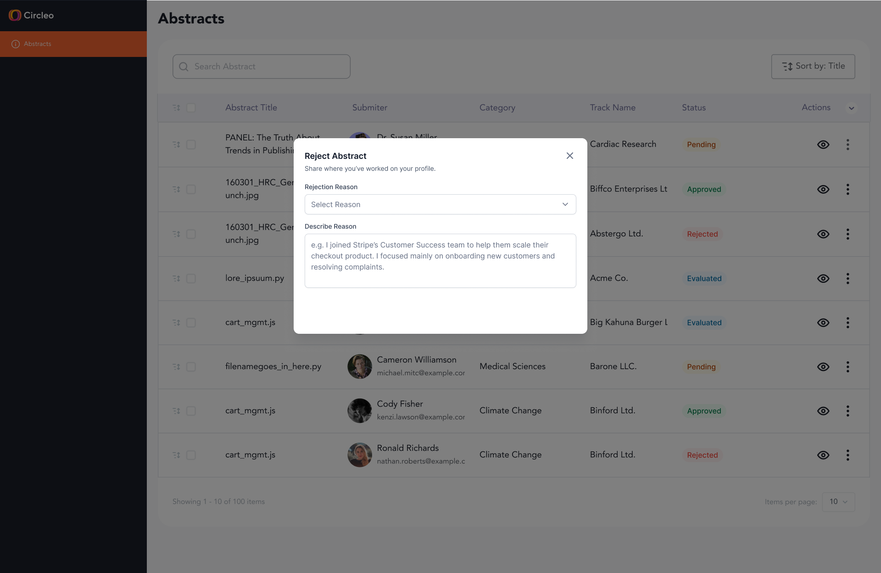Click drag handle icon on Ronald Richards row
The image size is (881, 573).
(176, 455)
